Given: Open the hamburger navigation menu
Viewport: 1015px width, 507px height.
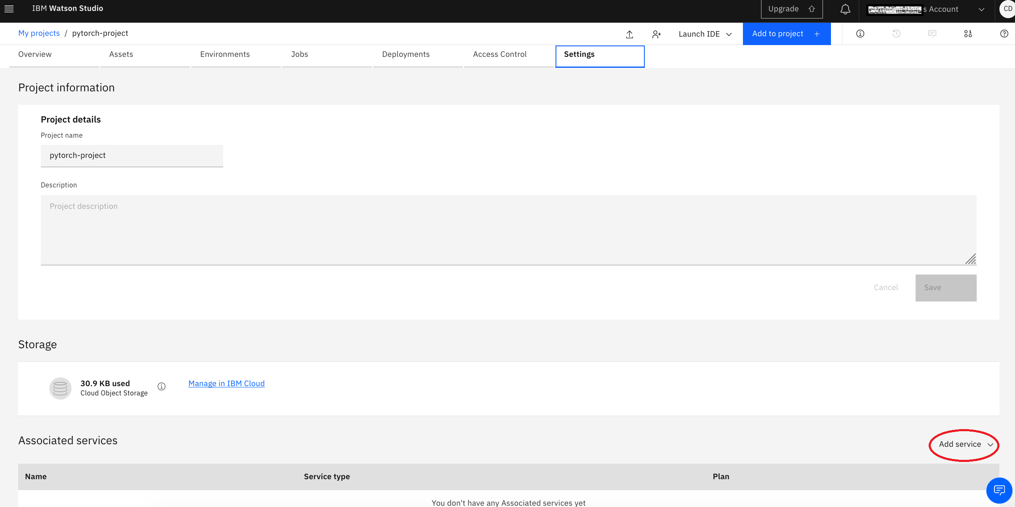Looking at the screenshot, I should 9,9.
